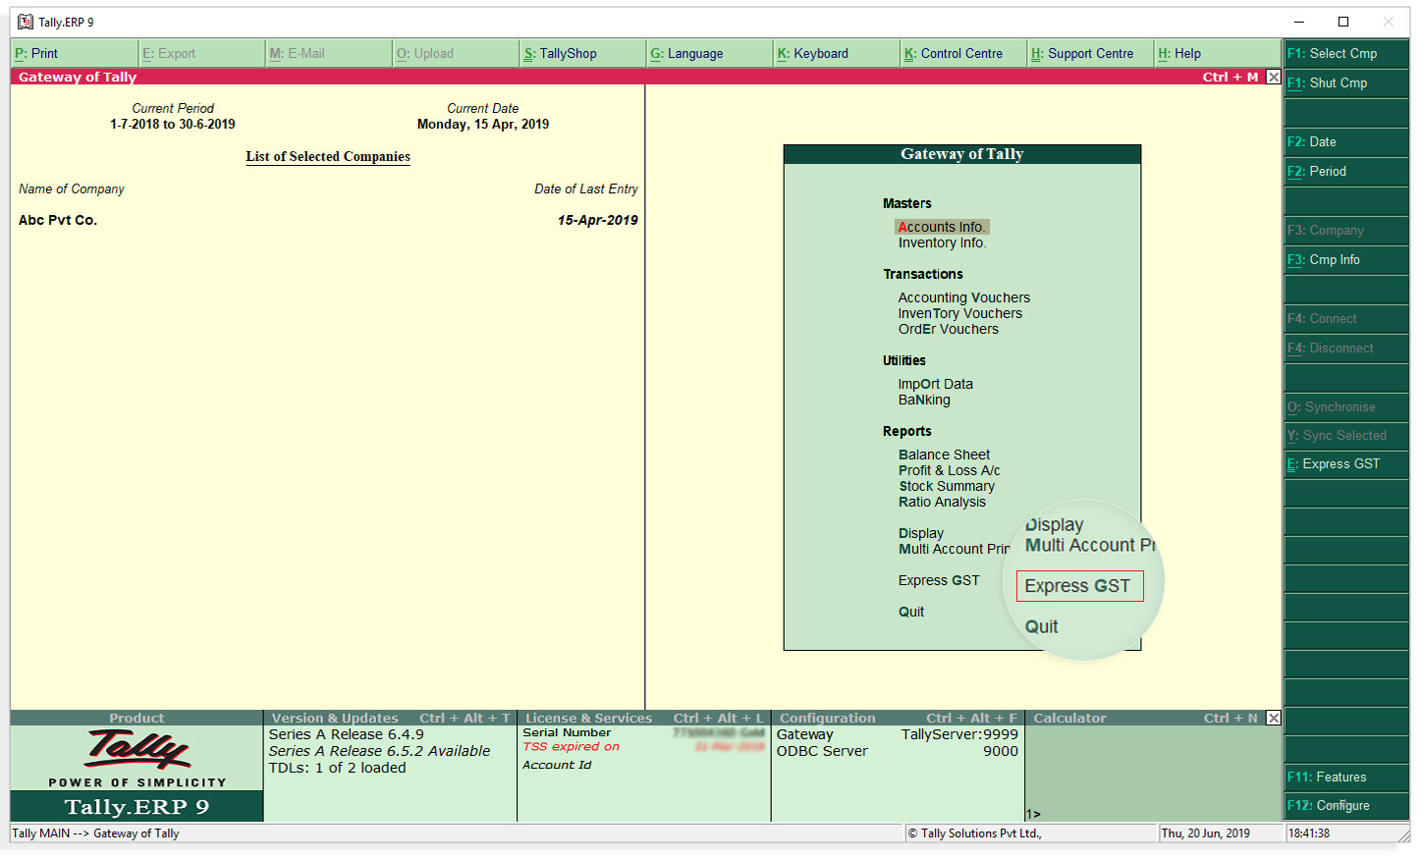Open Ratio Analysis report
Viewport: 1423px width, 859px height.
coord(942,502)
